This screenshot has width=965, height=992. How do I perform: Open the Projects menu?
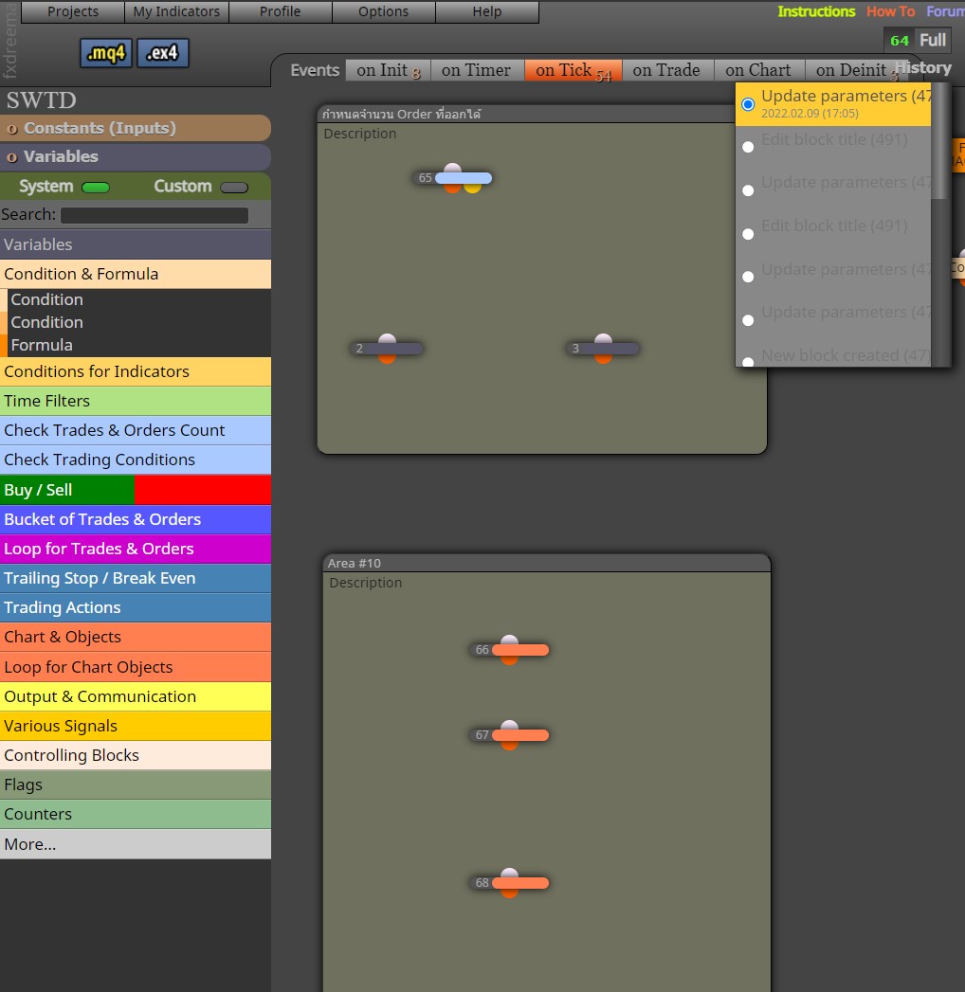tap(73, 11)
